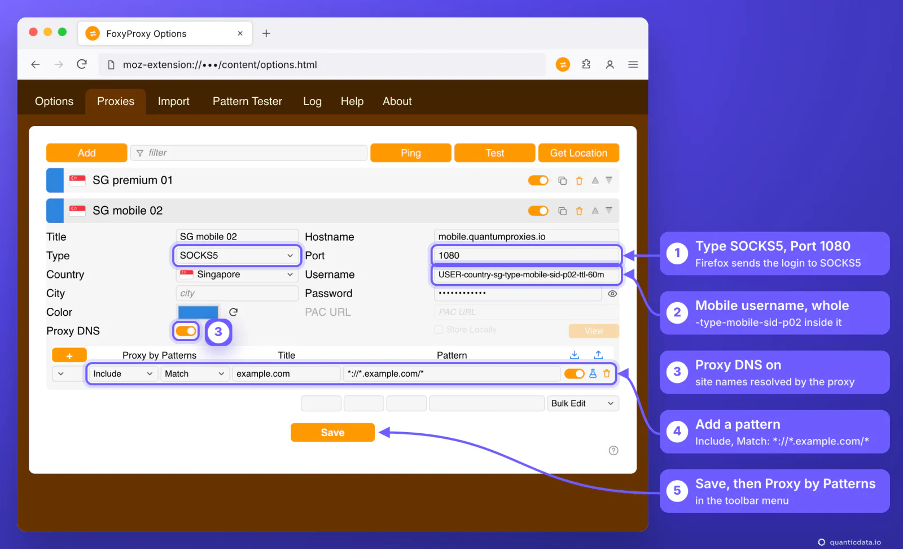903x549 pixels.
Task: Toggle SG mobile 02 proxy off
Action: (538, 211)
